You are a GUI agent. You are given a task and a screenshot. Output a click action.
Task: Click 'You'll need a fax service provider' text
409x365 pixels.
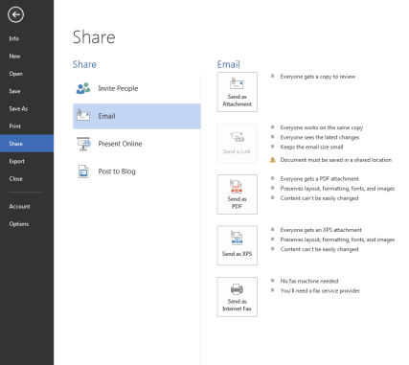pyautogui.click(x=320, y=290)
